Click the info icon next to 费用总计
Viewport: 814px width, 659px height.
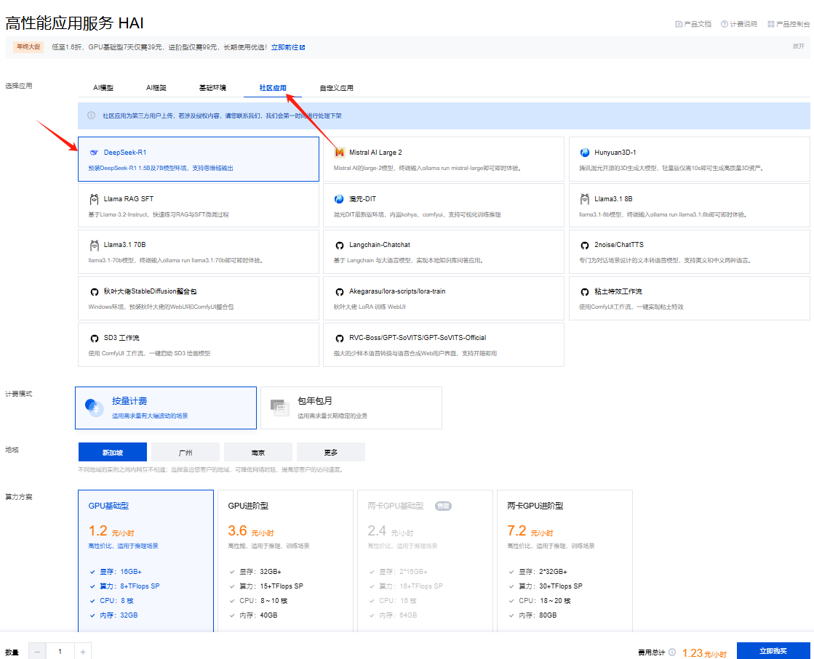672,652
